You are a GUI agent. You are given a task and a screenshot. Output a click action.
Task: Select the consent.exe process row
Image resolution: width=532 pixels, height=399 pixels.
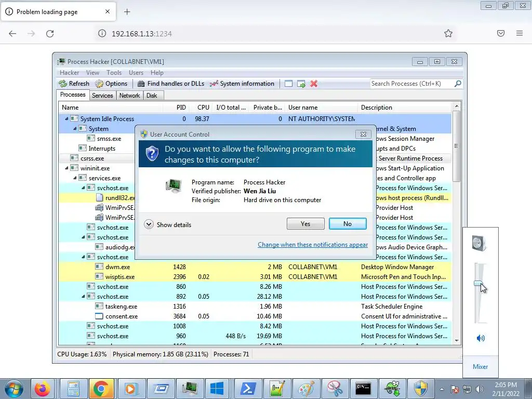[x=255, y=316]
